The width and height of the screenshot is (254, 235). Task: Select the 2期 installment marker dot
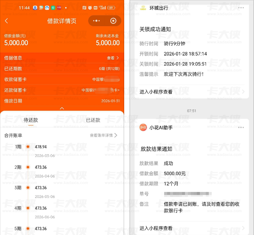(x=28, y=167)
